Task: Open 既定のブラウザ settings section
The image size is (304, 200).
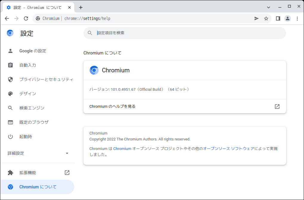Action: pos(38,122)
